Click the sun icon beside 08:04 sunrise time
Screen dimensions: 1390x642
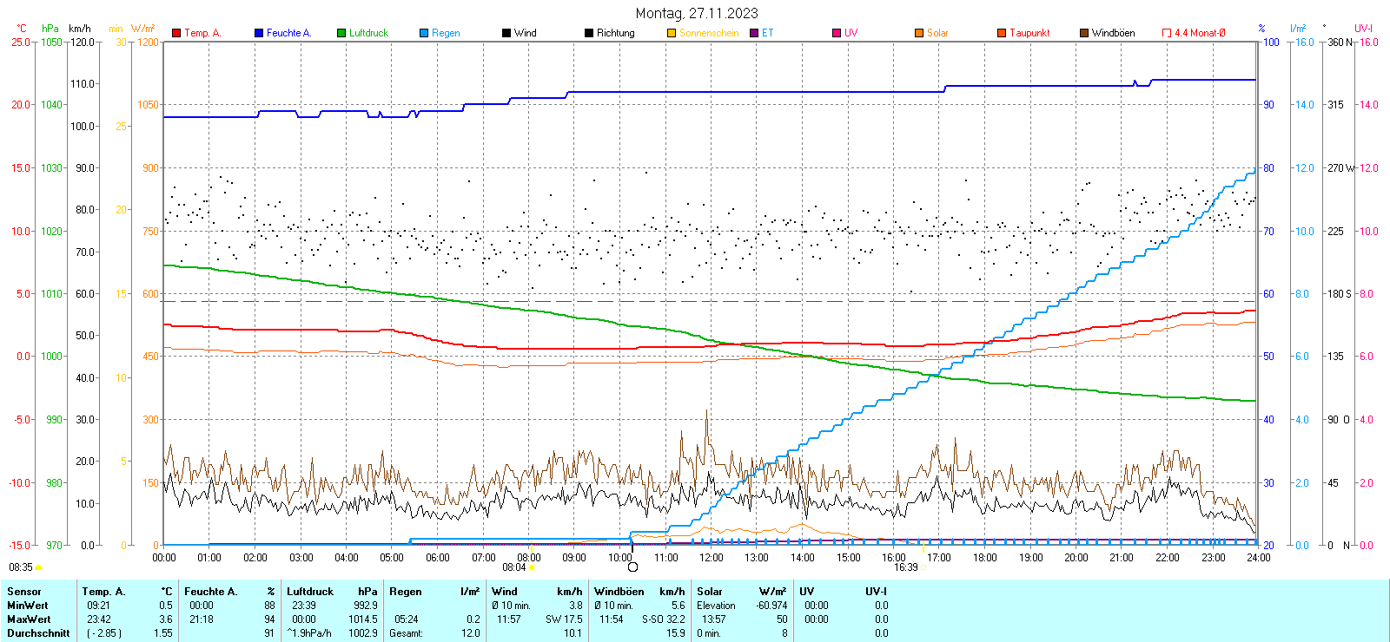point(533,567)
